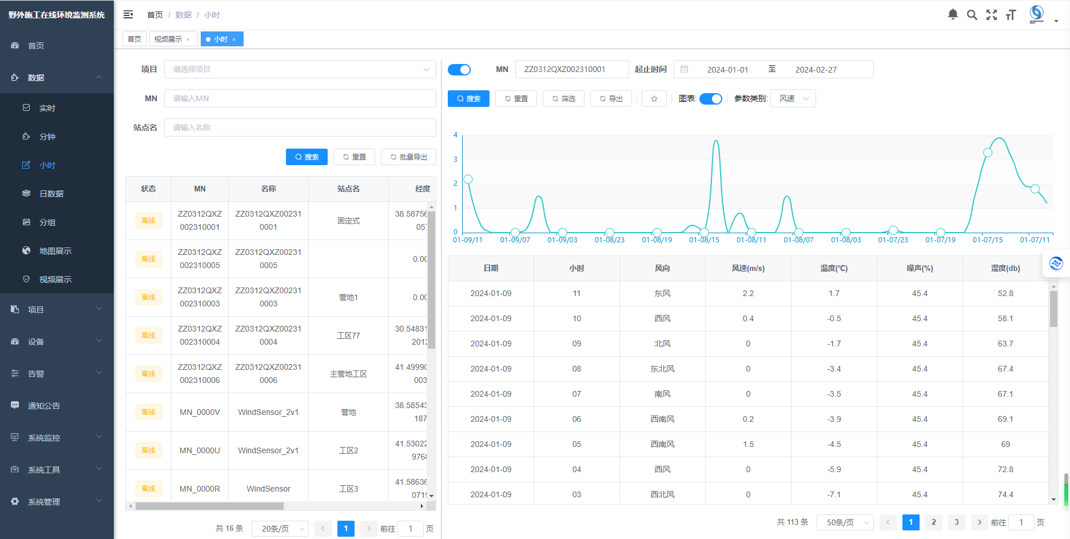Click MN field containing ZZ0312QXZ002310001
The width and height of the screenshot is (1070, 539).
(572, 69)
